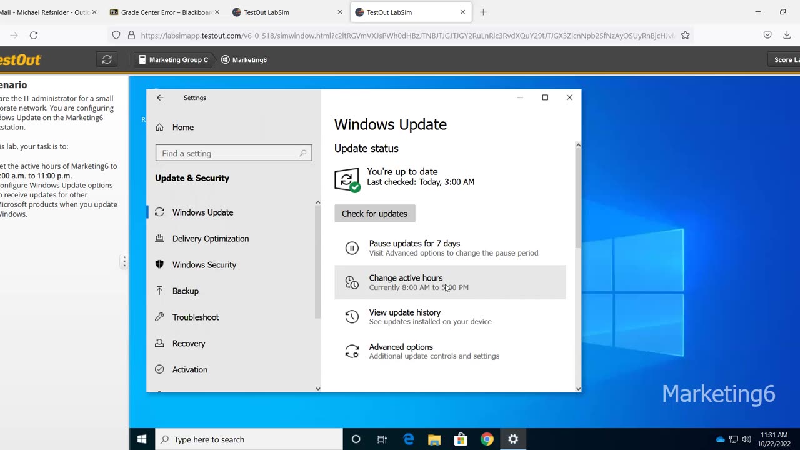The image size is (800, 450).
Task: Click the OneDrive cloud tray icon
Action: pos(720,439)
